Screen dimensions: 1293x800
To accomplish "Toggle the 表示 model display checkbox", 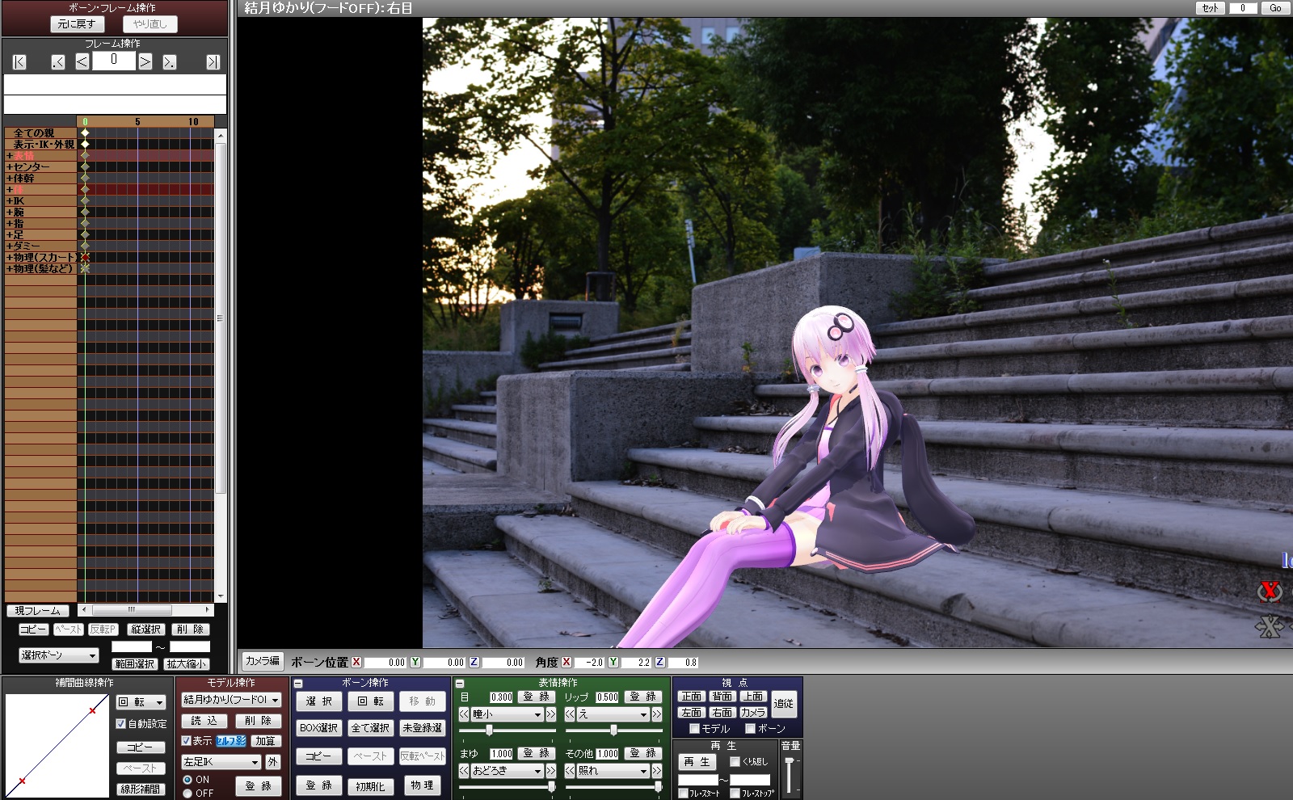I will pyautogui.click(x=186, y=741).
